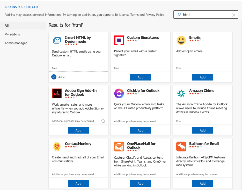Click the Emojis smiley face icon
This screenshot has height=190, width=242.
click(x=181, y=40)
